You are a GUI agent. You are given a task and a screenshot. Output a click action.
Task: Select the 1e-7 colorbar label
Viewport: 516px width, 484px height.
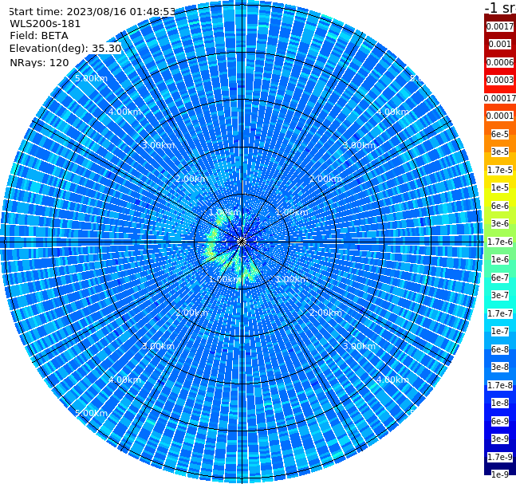[x=500, y=331]
